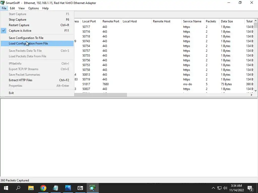Image resolution: width=258 pixels, height=193 pixels.
Task: Open Google Chrome from taskbar
Action: [43, 188]
